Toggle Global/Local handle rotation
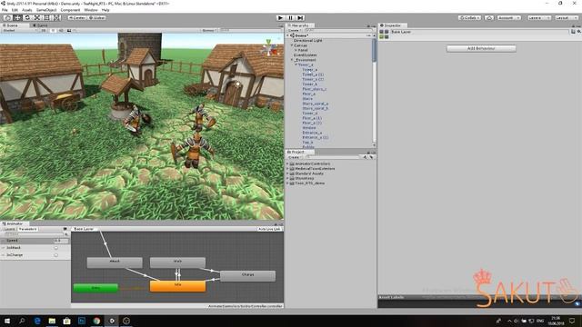 (96, 18)
